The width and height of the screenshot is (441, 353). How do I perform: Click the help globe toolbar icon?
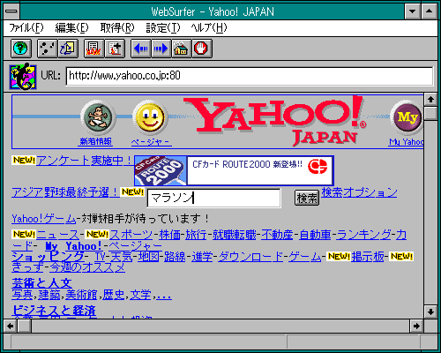[21, 49]
